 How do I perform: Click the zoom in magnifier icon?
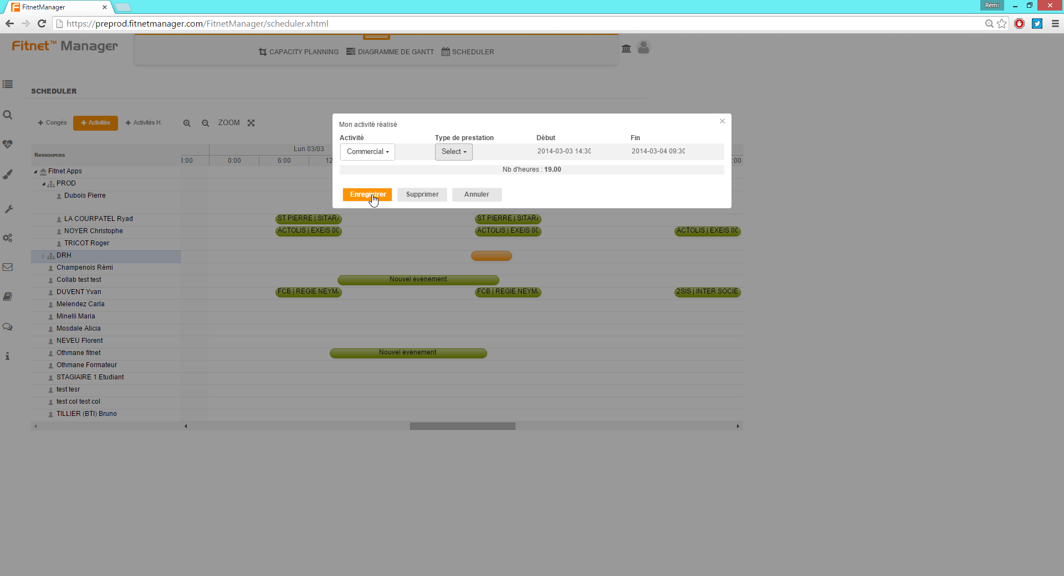(187, 123)
